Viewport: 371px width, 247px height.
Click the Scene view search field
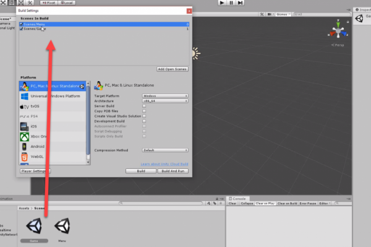(322, 14)
